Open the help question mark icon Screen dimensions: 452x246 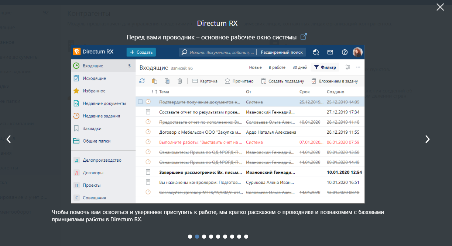345,52
